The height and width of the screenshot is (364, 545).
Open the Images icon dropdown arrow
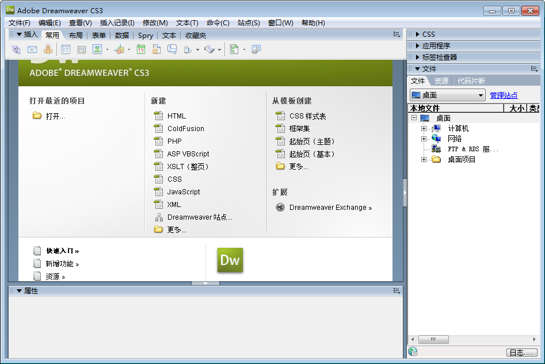pos(107,49)
